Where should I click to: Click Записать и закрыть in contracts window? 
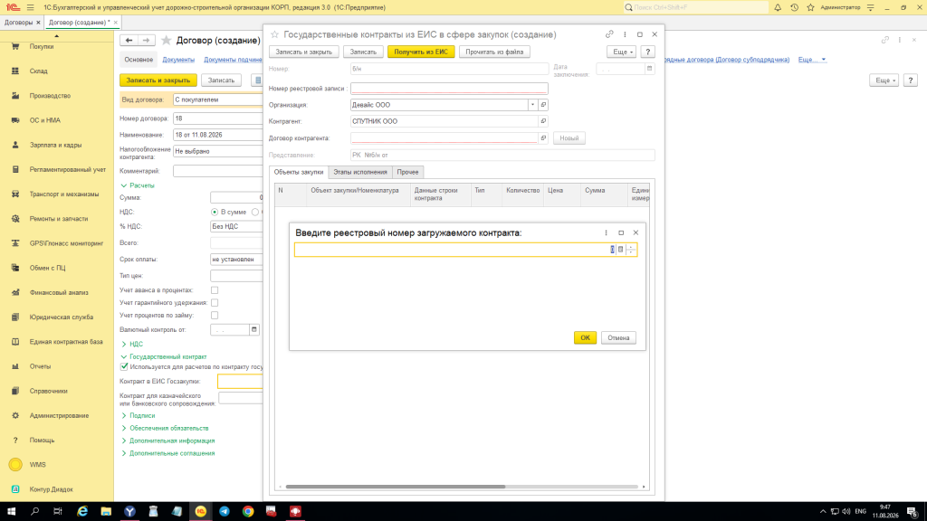[304, 52]
